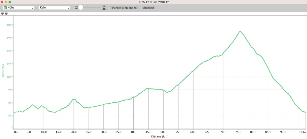This screenshot has width=307, height=139.
Task: Select the second range marker triangle
Action: point(6,14)
